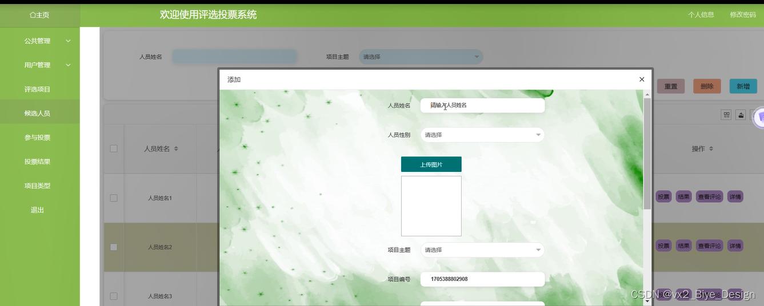Close the 添加 dialog with the X
Screen dimensions: 764x306
642,79
